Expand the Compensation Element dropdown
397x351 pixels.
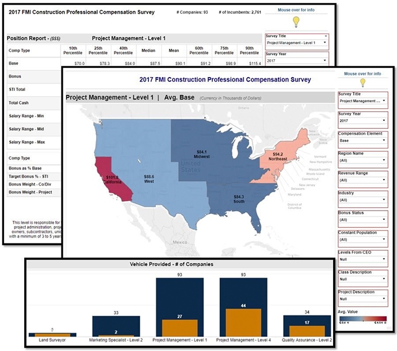tap(362, 140)
